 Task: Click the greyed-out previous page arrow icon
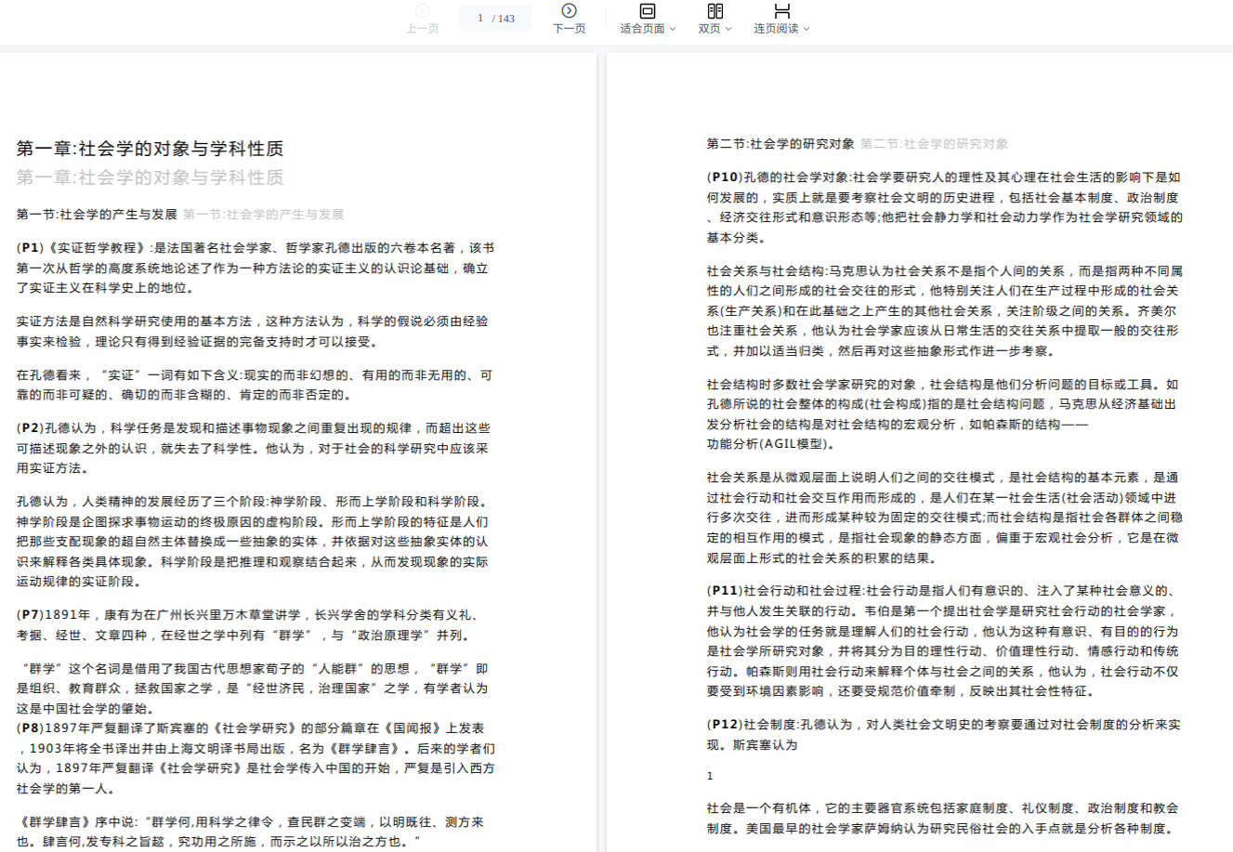422,10
